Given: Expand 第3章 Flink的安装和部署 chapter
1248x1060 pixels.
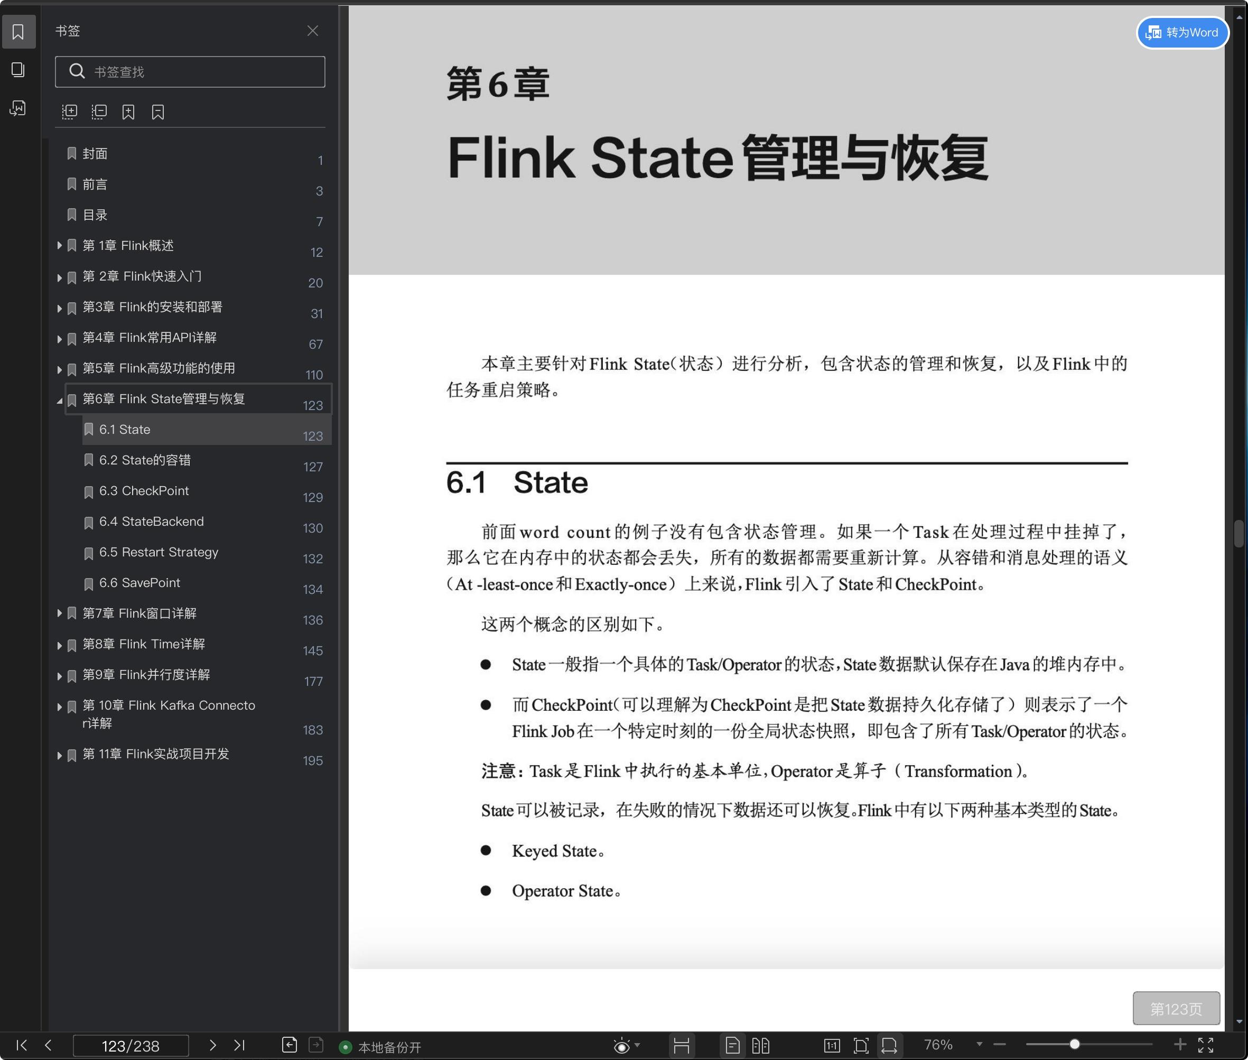Looking at the screenshot, I should click(60, 308).
